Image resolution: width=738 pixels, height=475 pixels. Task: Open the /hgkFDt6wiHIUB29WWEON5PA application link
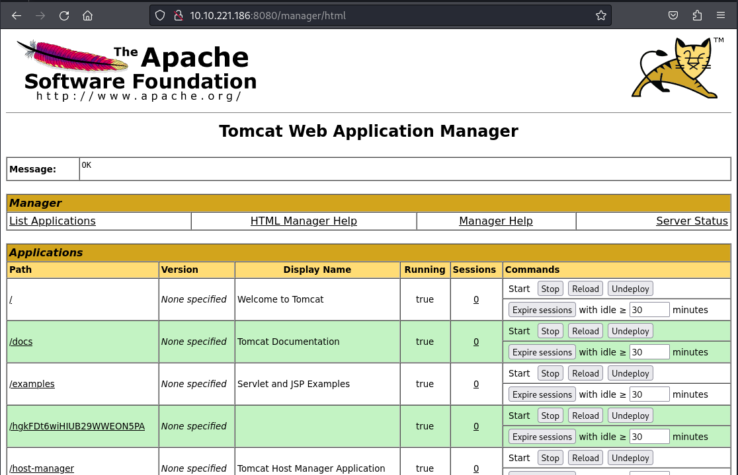(x=77, y=427)
